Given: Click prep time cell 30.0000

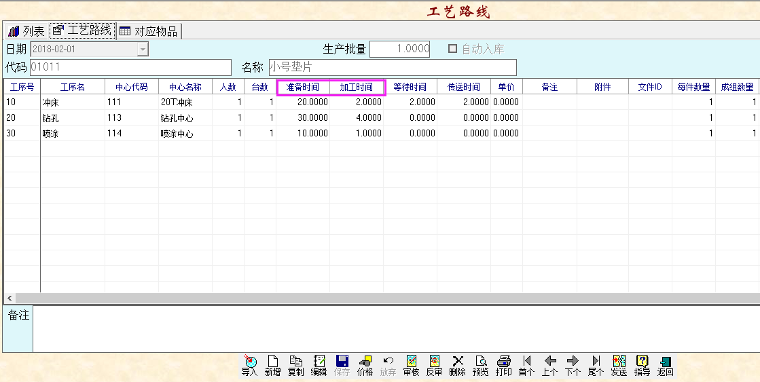Looking at the screenshot, I should [x=303, y=117].
